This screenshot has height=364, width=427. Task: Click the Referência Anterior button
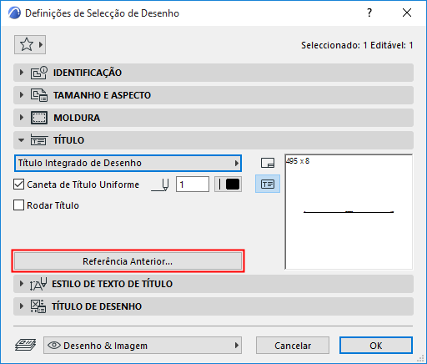point(128,261)
